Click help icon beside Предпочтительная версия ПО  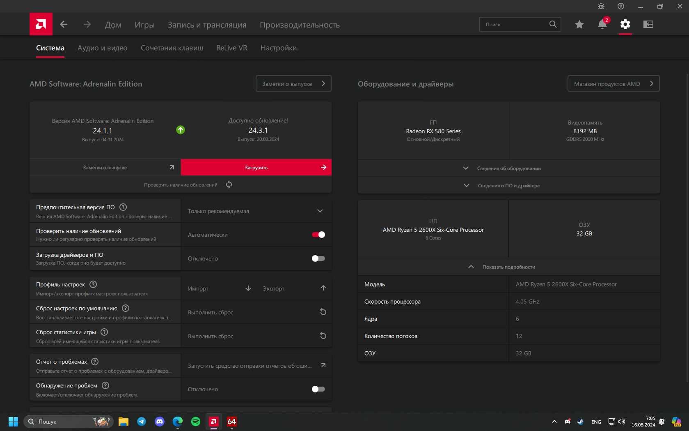click(123, 207)
